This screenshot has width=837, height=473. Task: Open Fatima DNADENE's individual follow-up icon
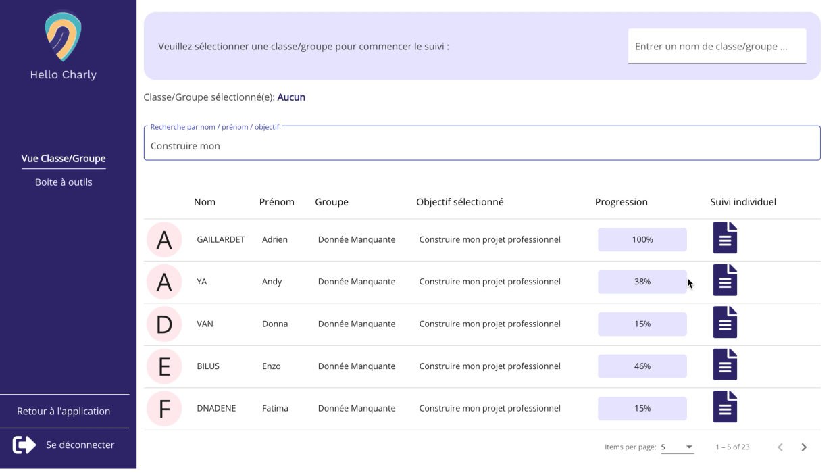tap(725, 407)
